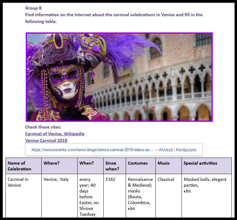Select the 'Where?' header cell

pos(59,166)
